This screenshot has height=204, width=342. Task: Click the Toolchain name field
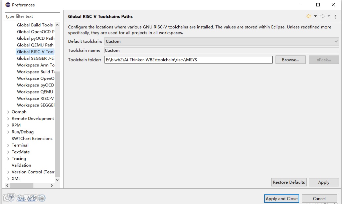222,50
